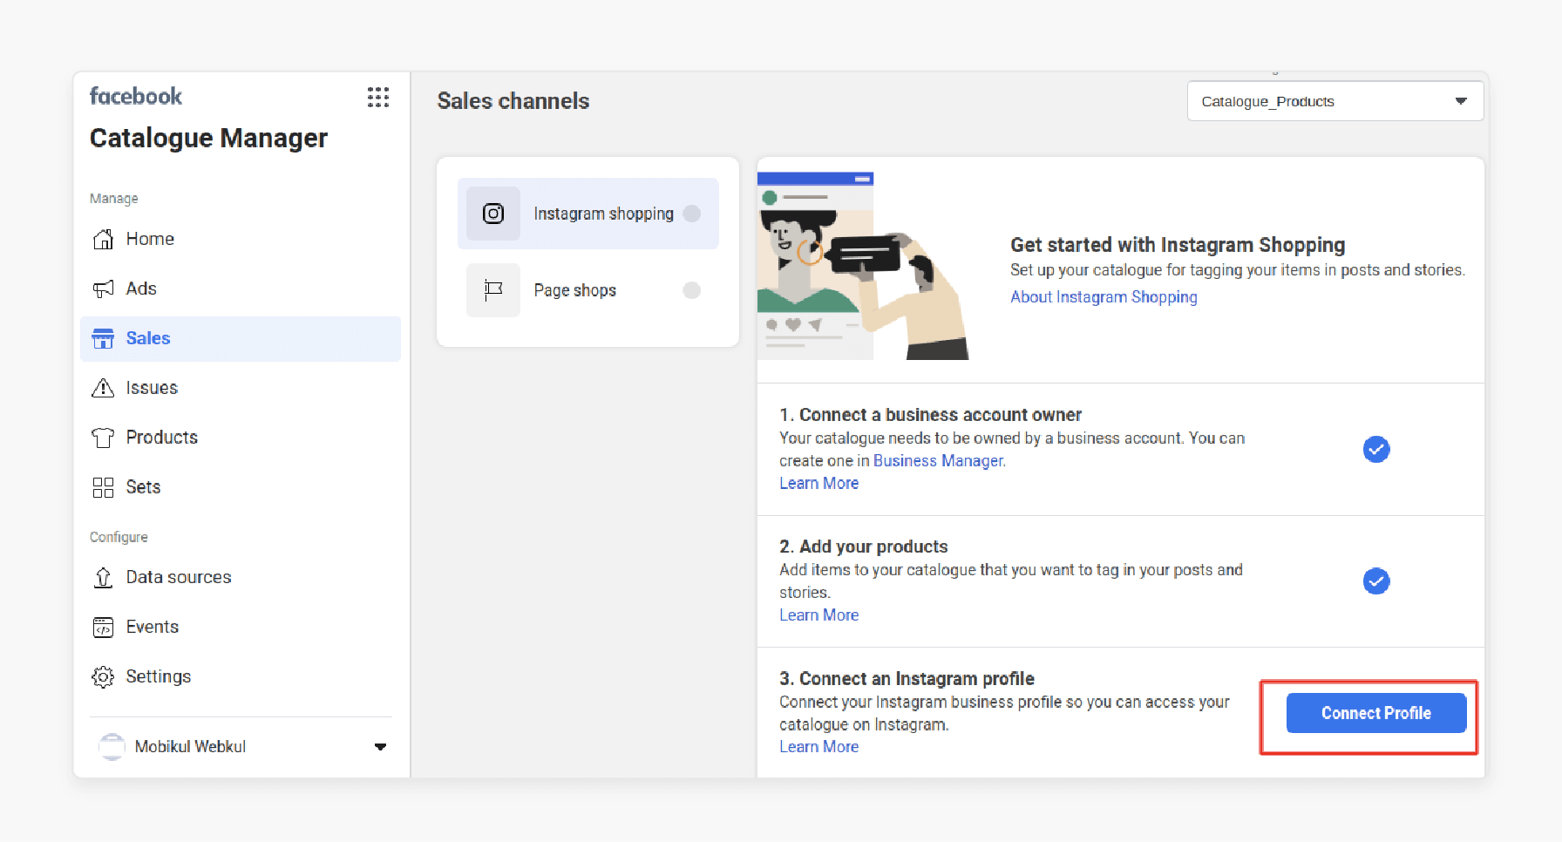The image size is (1562, 842).
Task: Click the Mobikul Webkul avatar icon
Action: coord(112,746)
